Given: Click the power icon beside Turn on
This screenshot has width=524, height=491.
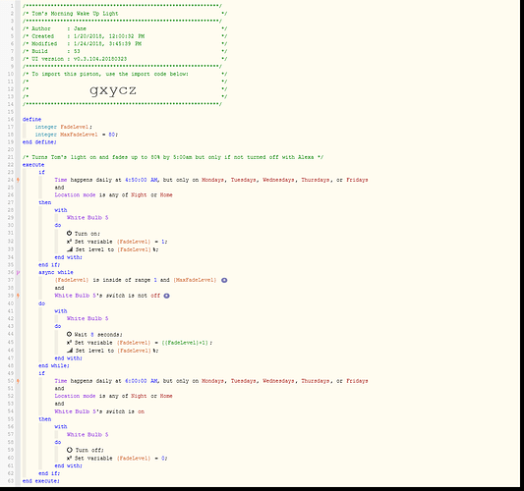Looking at the screenshot, I should pos(69,234).
